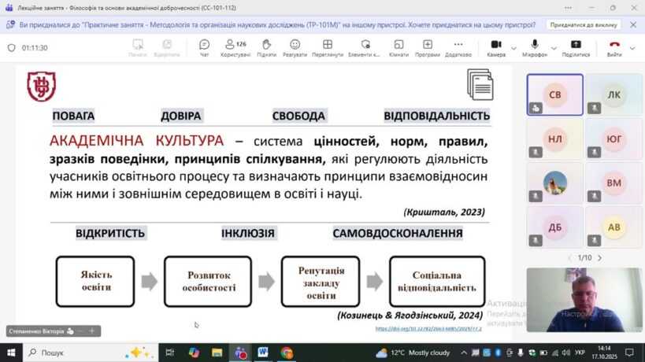
Task: Toggle the Камера on or off
Action: (x=496, y=47)
